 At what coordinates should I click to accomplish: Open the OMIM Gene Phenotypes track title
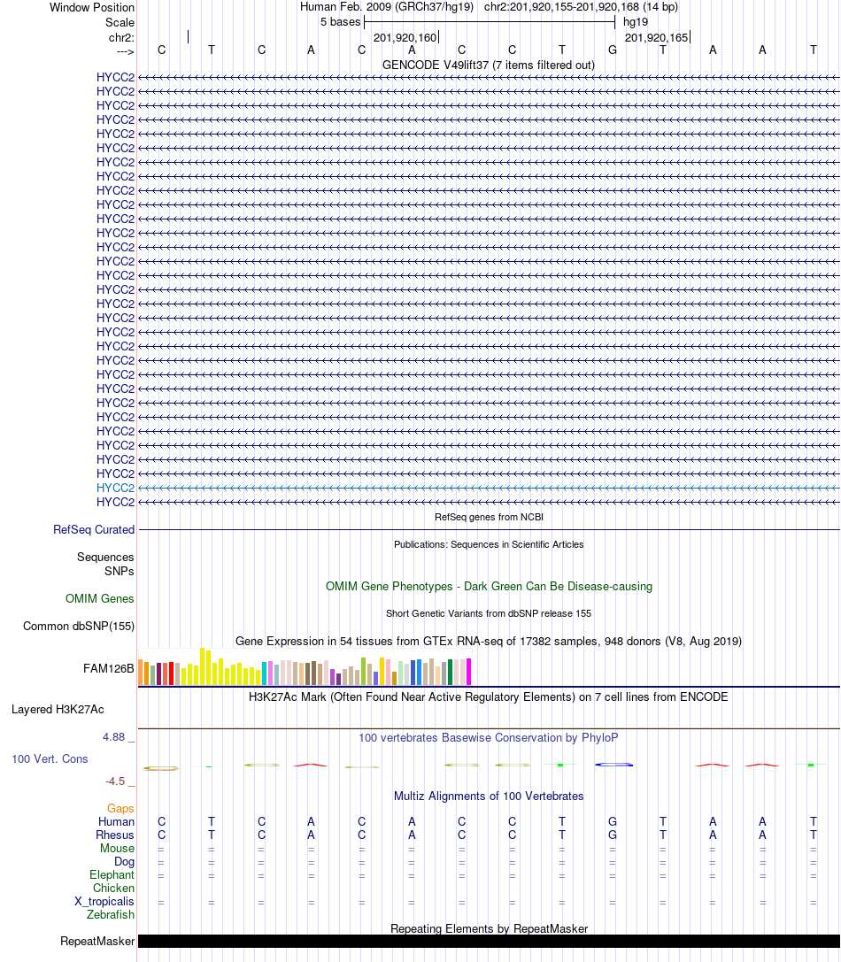[x=489, y=586]
